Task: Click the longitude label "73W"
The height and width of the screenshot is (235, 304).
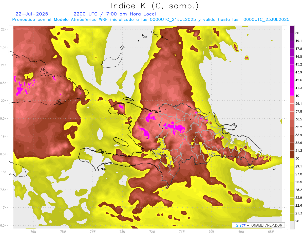Action: (122, 232)
